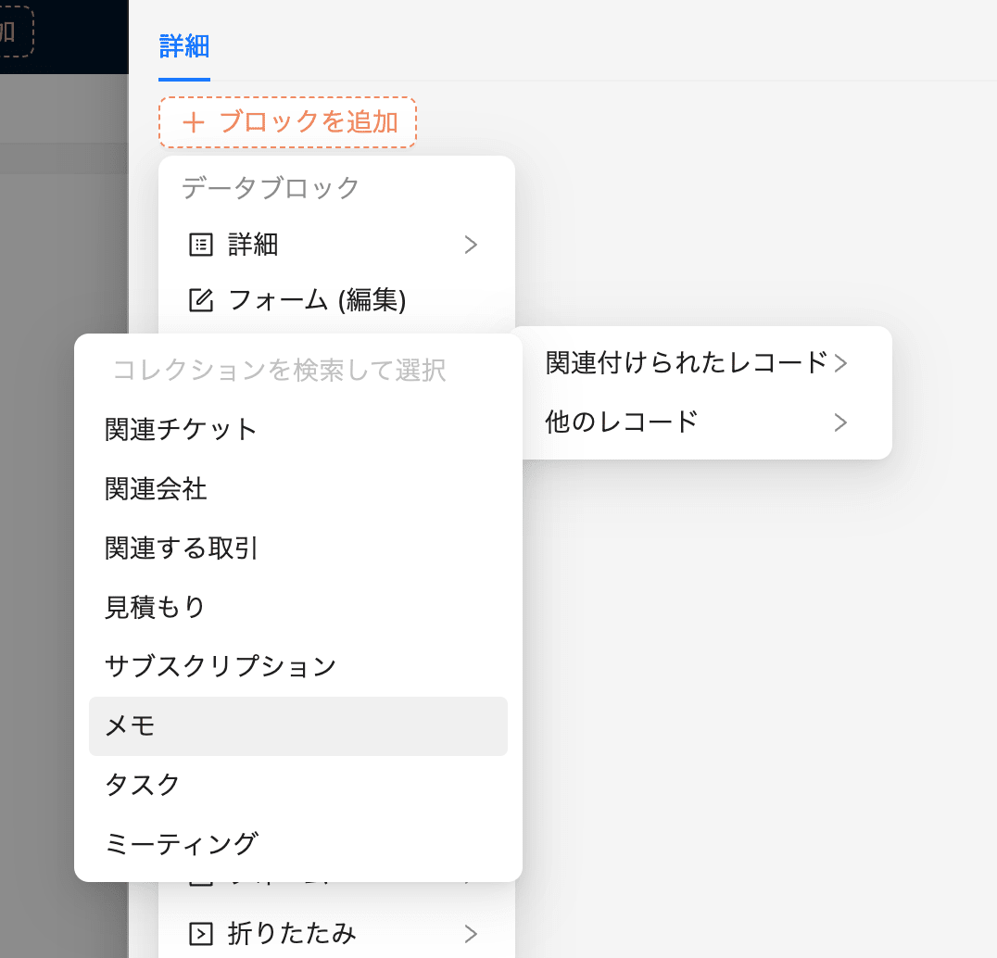Select 関連チケット collection
The width and height of the screenshot is (997, 958).
tap(297, 430)
